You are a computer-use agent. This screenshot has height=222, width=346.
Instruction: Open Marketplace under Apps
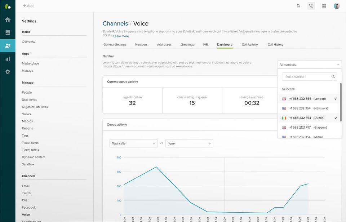(x=30, y=63)
